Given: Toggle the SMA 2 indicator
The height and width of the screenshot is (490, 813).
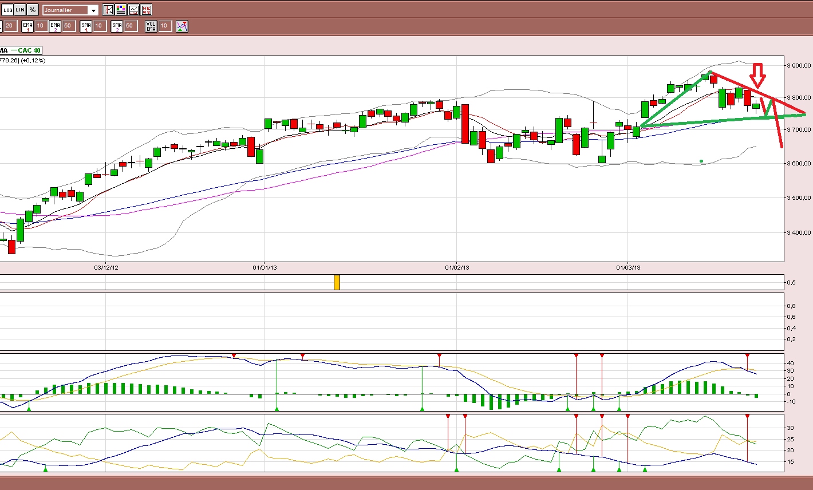Looking at the screenshot, I should pos(117,26).
